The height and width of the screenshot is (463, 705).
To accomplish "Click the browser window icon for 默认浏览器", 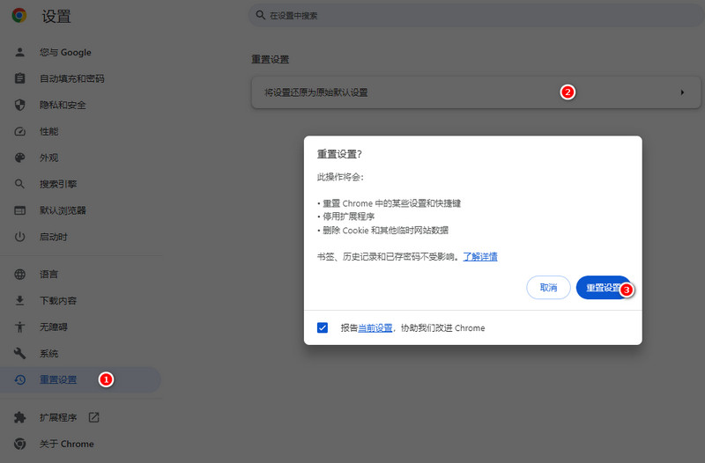I will coord(19,210).
